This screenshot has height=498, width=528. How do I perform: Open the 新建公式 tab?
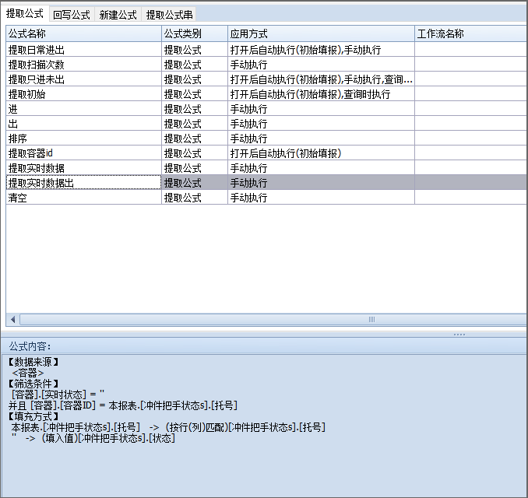coord(118,15)
